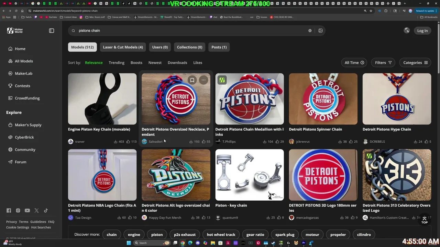
Task: Open Discord from the Windows taskbar
Action: [x=198, y=243]
